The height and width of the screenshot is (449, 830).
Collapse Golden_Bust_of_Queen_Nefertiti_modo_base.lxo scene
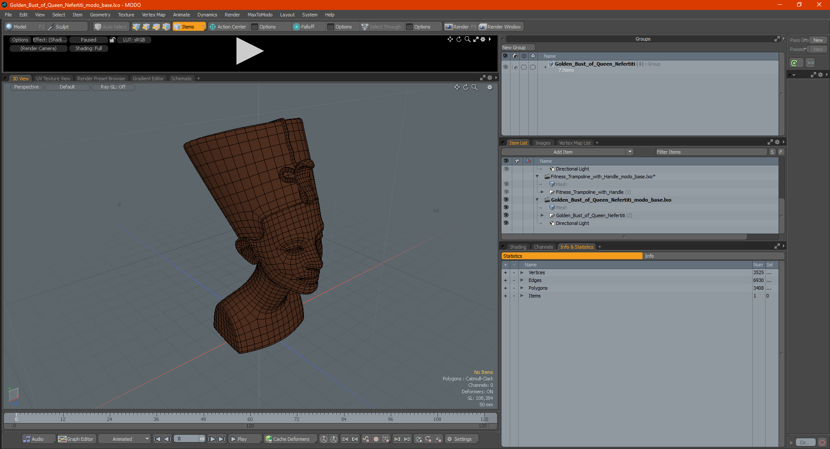coord(537,200)
